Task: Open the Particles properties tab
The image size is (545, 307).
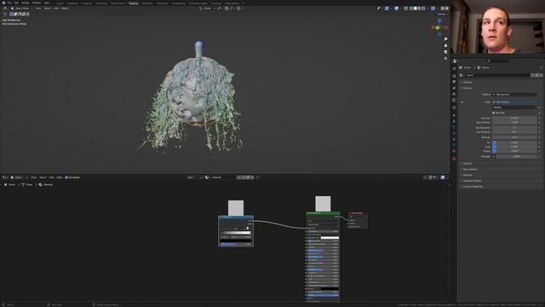Action: click(454, 127)
